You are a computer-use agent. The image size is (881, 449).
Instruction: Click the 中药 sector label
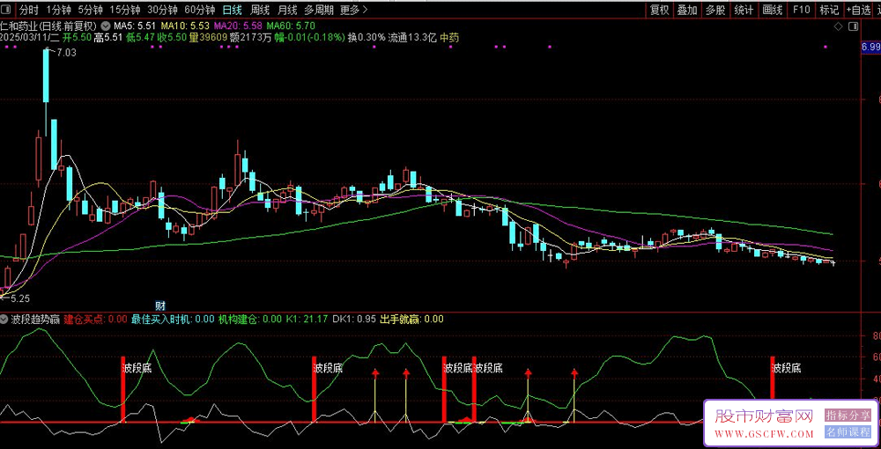coord(449,38)
